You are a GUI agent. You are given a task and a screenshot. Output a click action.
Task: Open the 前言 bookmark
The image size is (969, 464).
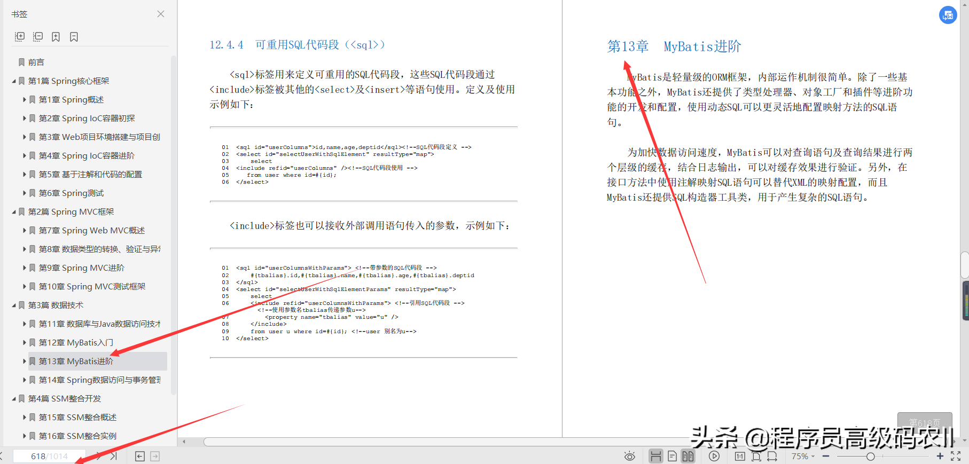click(36, 62)
